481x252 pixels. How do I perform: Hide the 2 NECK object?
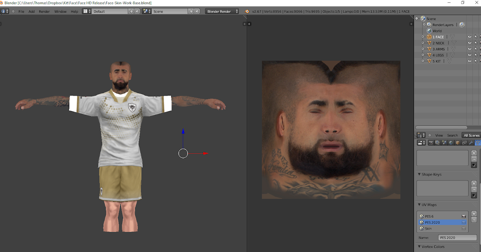click(469, 43)
